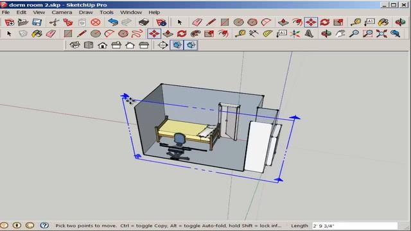Click the grayed-out Make Component icon
The height and width of the screenshot is (231, 411).
23,33
